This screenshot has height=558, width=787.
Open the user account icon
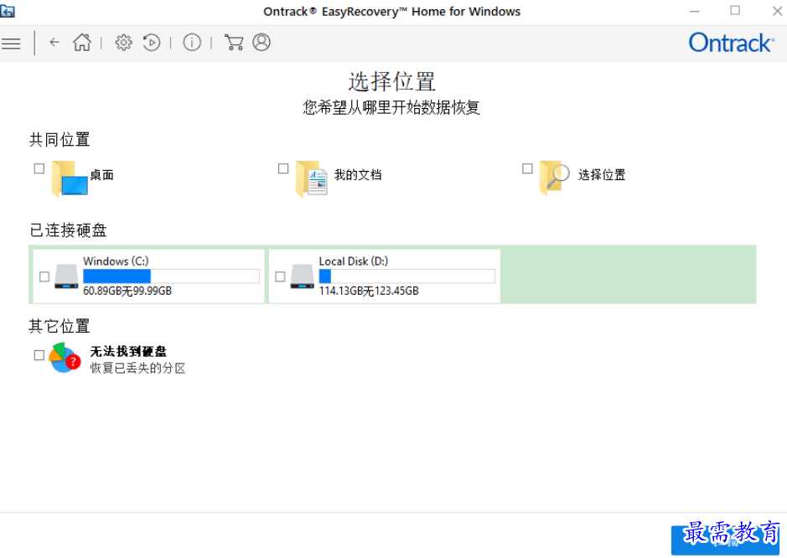[261, 42]
